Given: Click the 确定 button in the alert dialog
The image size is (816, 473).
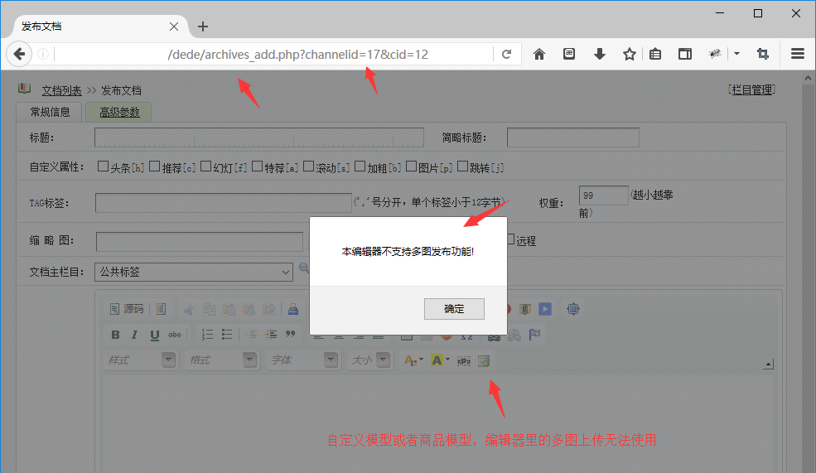Looking at the screenshot, I should pos(454,309).
